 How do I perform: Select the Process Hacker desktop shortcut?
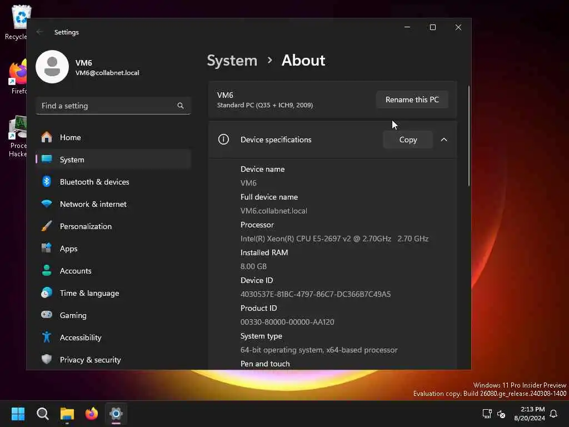pyautogui.click(x=18, y=137)
